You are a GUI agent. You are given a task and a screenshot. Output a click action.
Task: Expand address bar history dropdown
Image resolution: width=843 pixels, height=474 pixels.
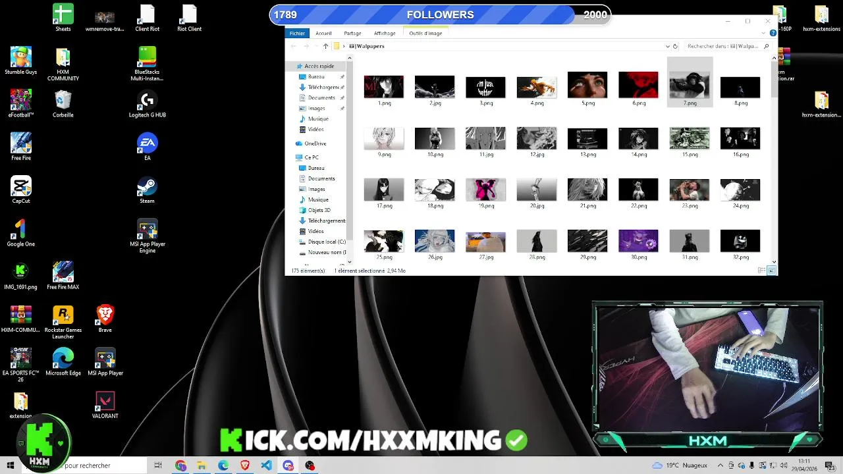pyautogui.click(x=667, y=46)
